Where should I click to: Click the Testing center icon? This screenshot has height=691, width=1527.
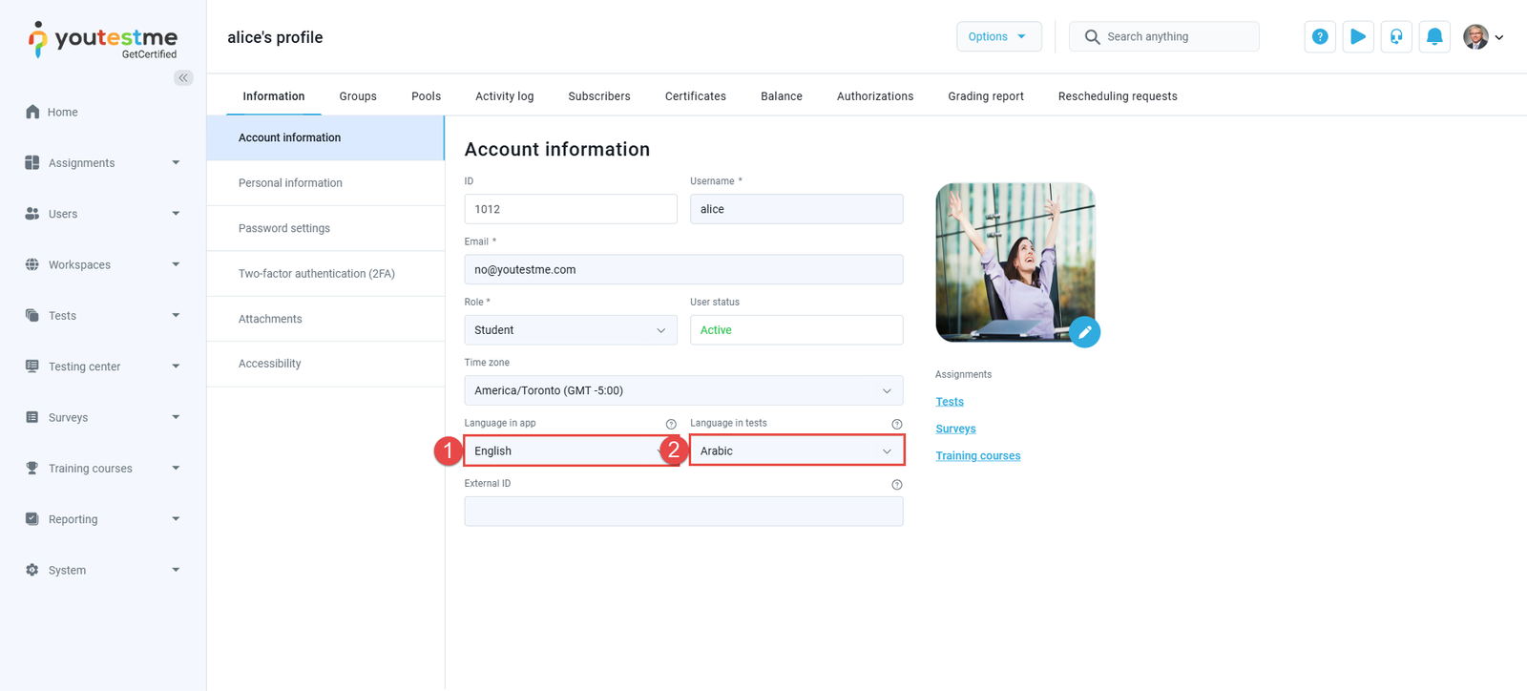point(32,366)
